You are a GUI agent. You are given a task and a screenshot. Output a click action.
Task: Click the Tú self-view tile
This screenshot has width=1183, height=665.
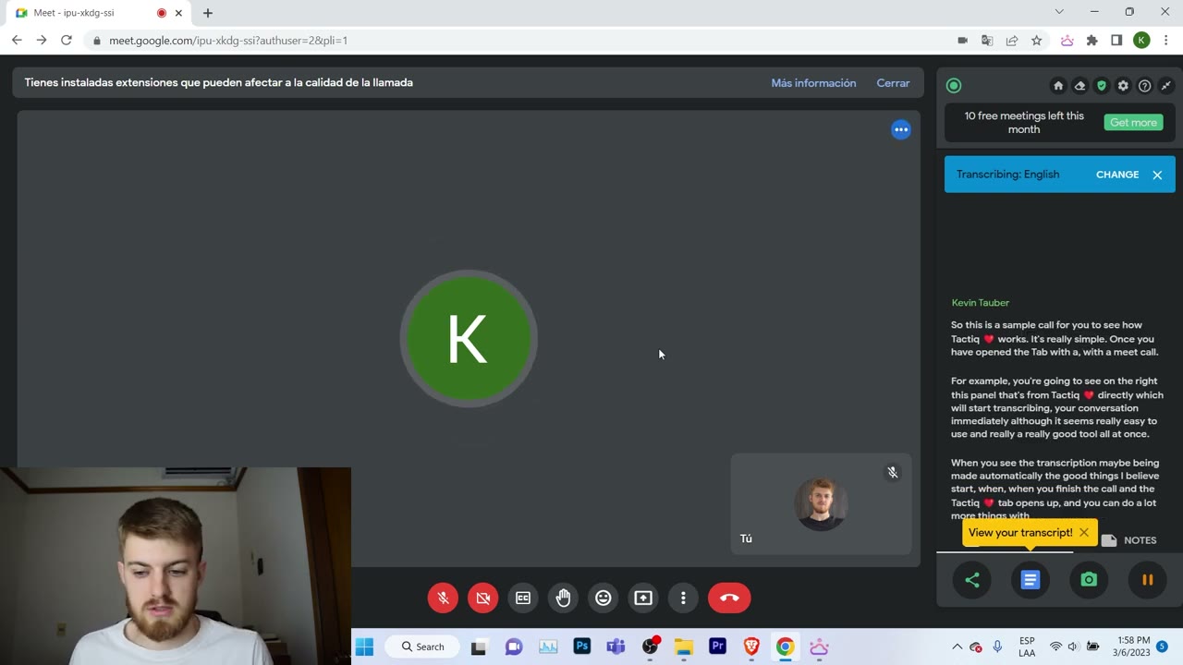click(x=821, y=503)
